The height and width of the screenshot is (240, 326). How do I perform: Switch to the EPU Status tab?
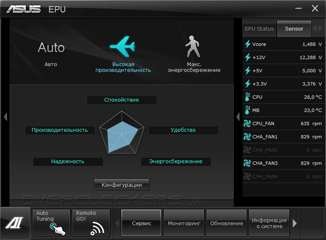[259, 29]
